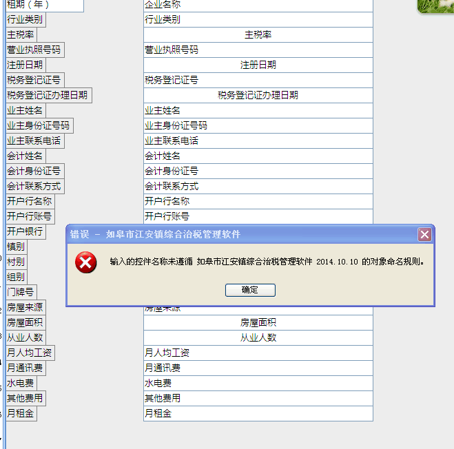Select the 会计联系方式 input field
This screenshot has height=449, width=454.
pos(258,186)
